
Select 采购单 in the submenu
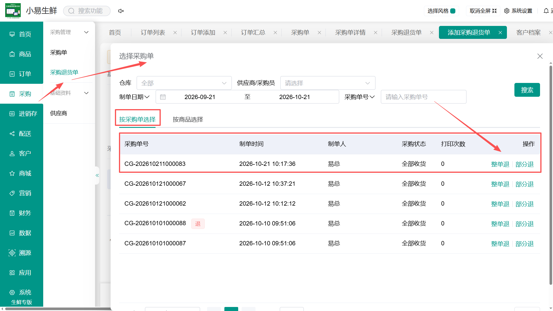[58, 52]
